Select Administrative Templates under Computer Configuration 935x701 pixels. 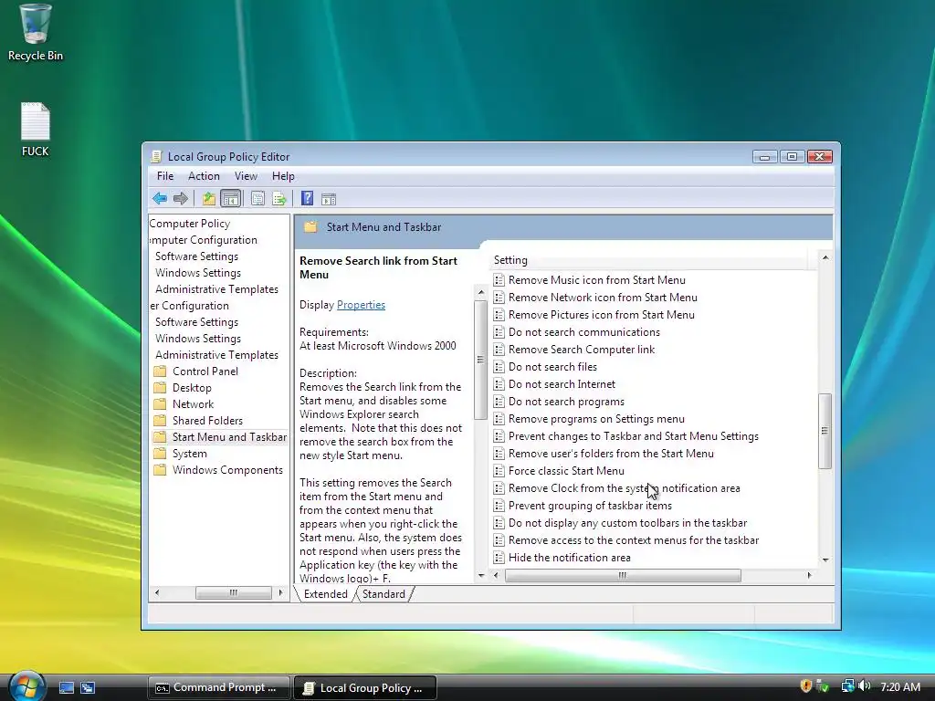coord(216,289)
